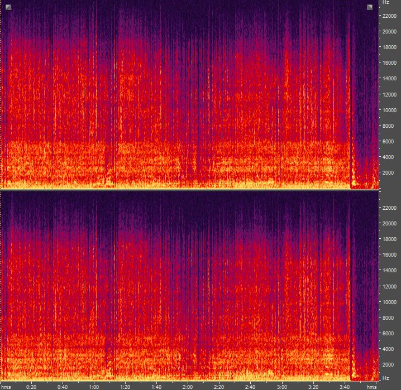Click 22000 on the upper channel frequency scale

click(389, 16)
